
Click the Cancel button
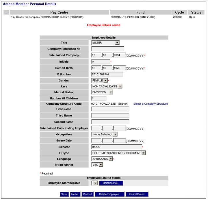[87, 194]
